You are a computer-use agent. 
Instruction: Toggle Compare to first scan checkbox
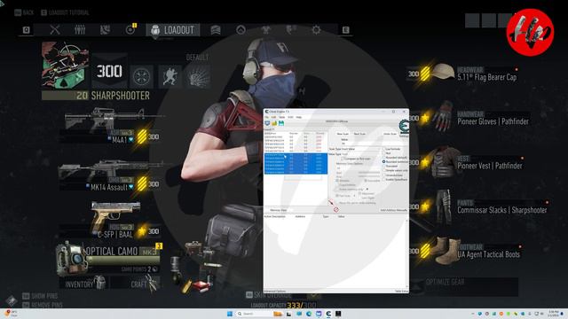(x=356, y=159)
